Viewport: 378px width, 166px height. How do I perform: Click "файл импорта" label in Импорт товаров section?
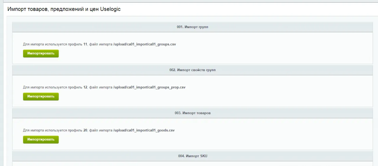101,130
